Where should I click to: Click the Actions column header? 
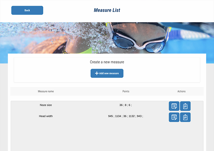tap(181, 91)
